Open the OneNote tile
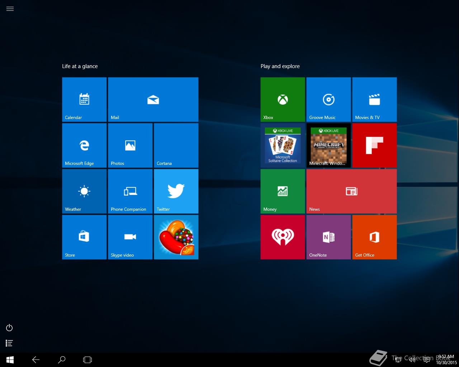The height and width of the screenshot is (367, 459). click(329, 237)
